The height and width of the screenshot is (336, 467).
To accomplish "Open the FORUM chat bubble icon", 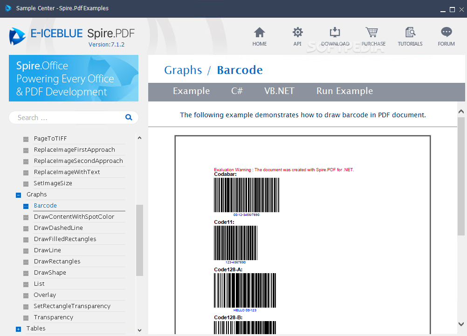I will click(x=446, y=32).
